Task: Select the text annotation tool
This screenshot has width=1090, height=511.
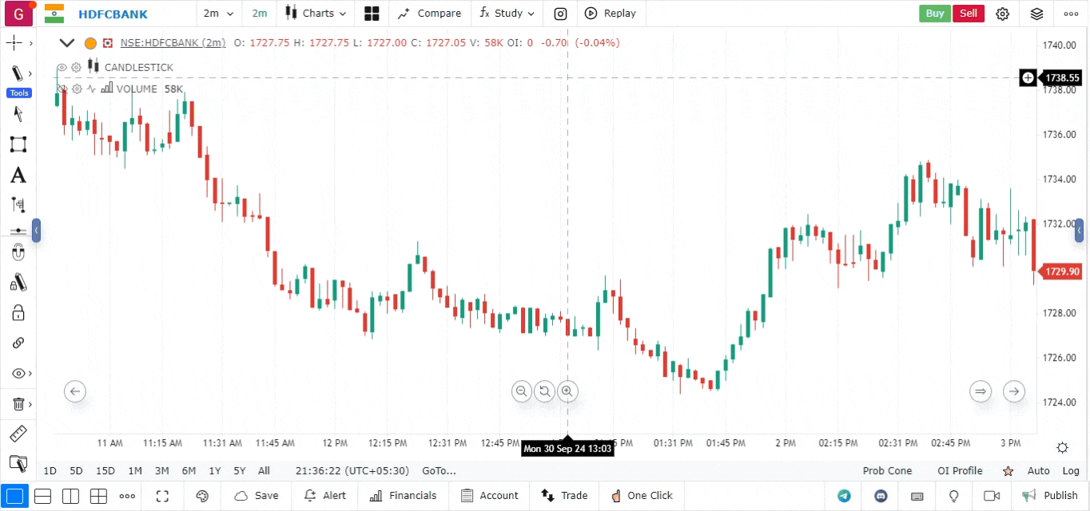Action: [18, 176]
